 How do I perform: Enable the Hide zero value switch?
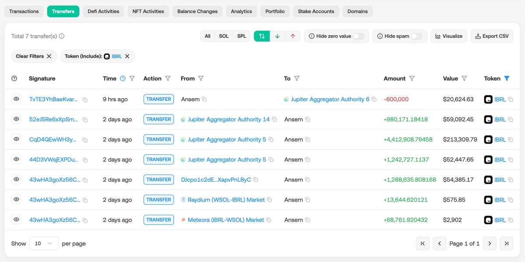pyautogui.click(x=359, y=36)
